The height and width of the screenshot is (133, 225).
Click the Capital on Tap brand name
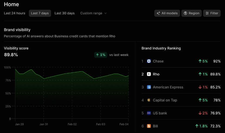point(165,100)
